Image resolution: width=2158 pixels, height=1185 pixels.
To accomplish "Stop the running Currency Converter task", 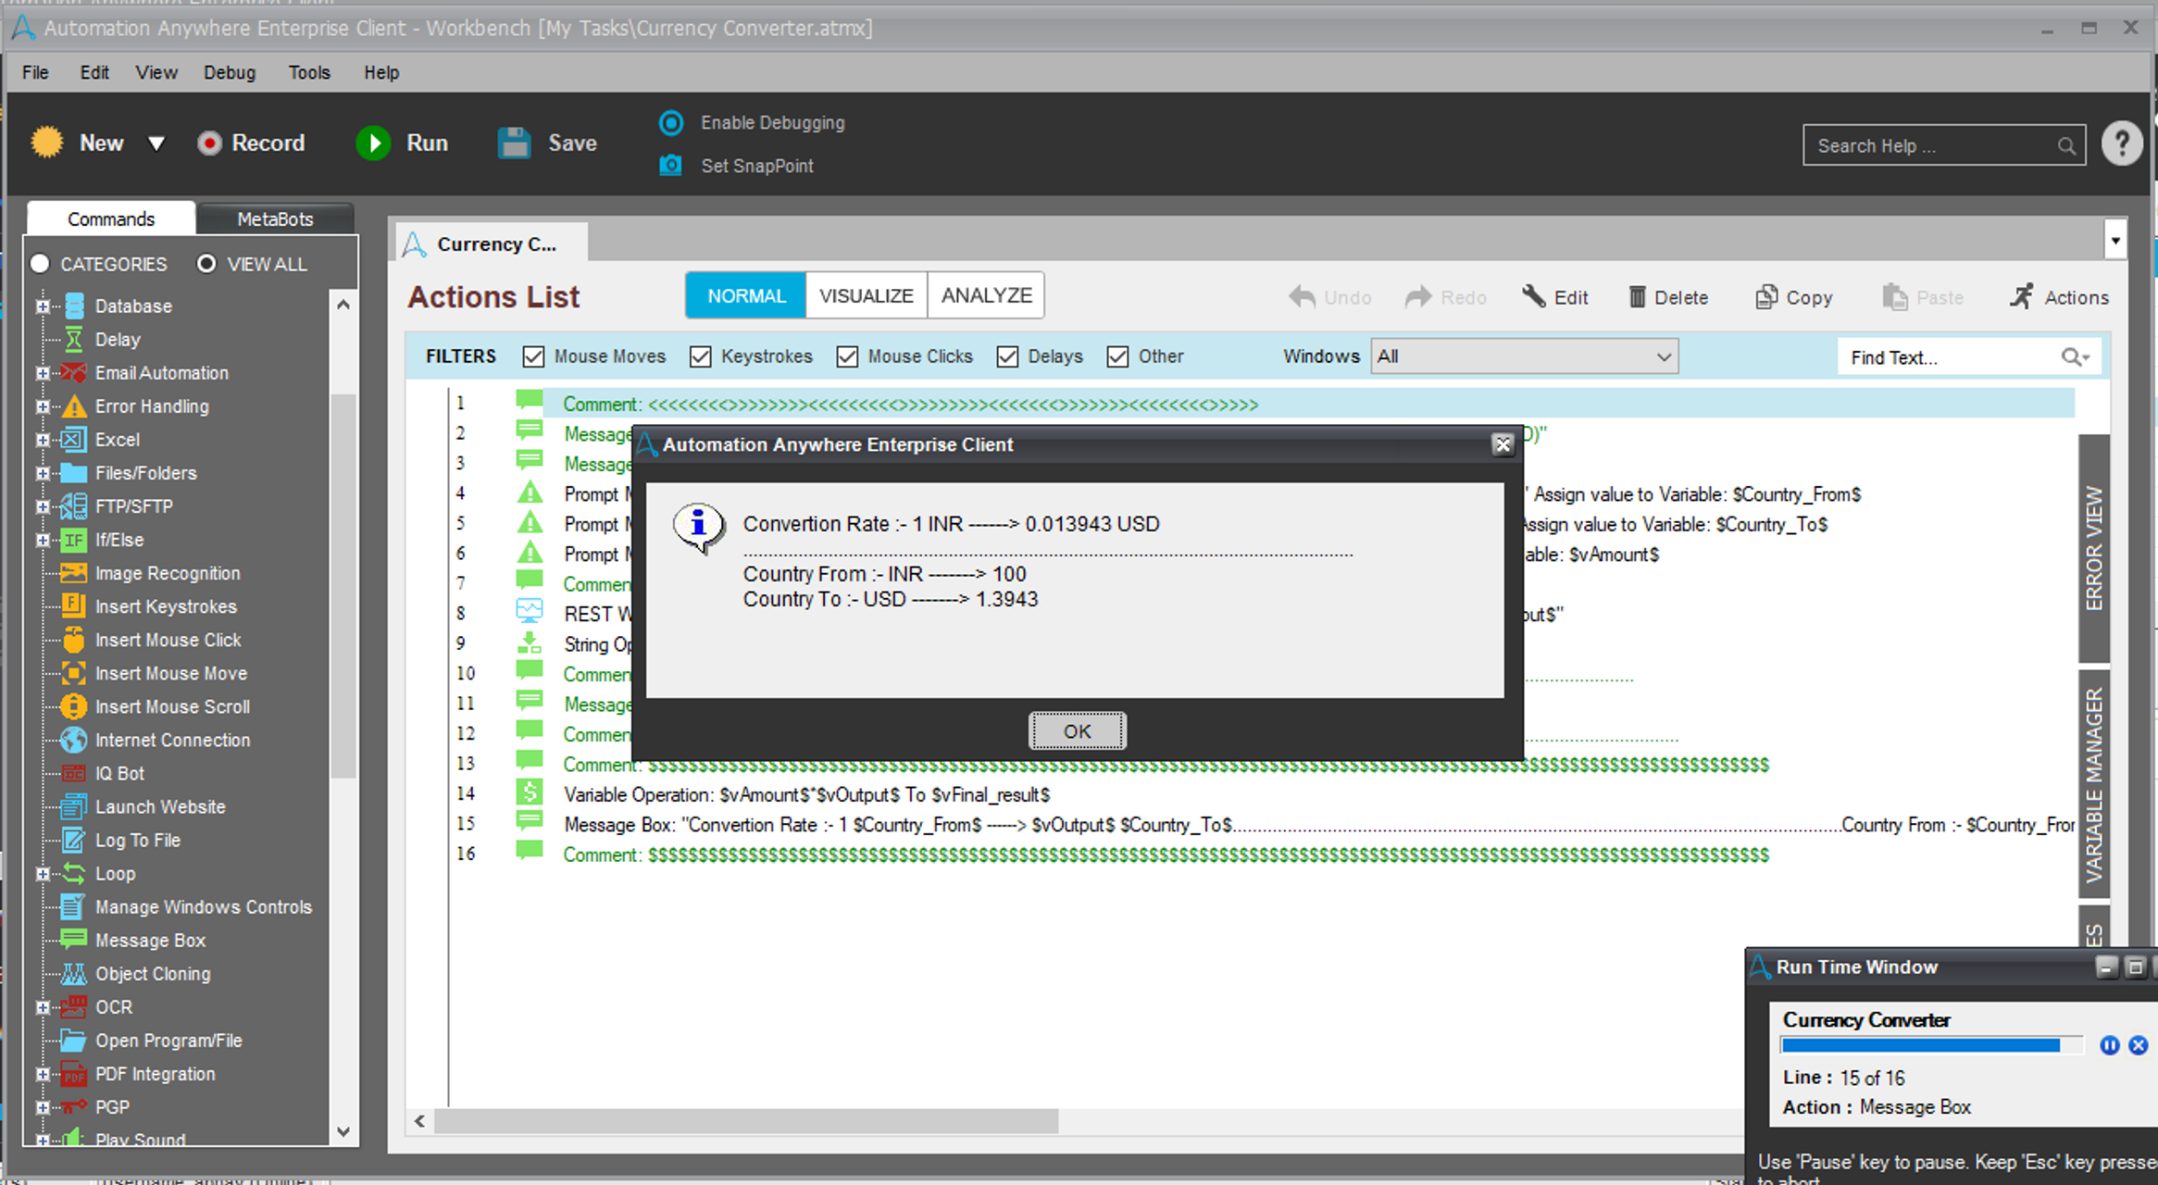I will click(2138, 1045).
